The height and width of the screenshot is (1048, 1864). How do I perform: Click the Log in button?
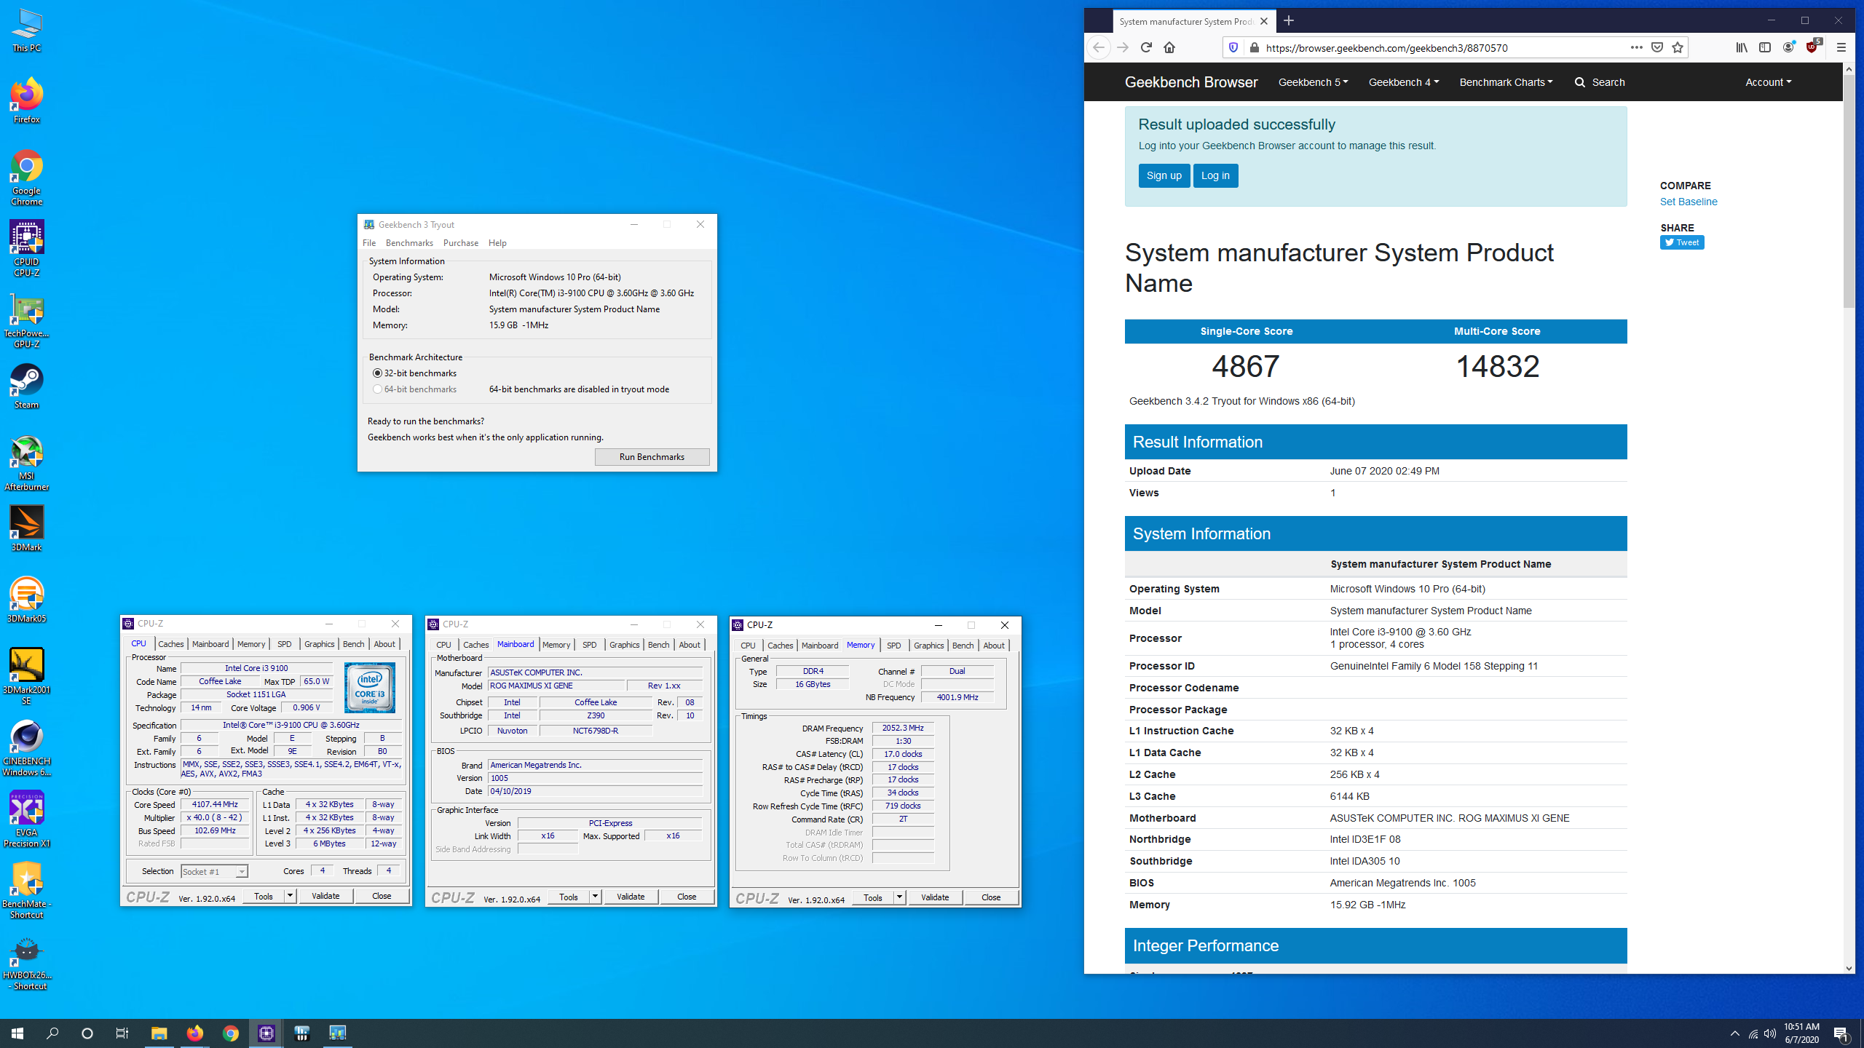coord(1215,175)
